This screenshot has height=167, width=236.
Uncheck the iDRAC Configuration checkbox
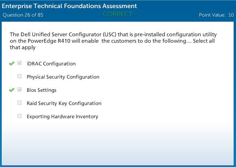[20, 63]
